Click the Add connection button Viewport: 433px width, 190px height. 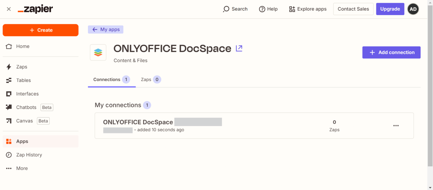(391, 52)
